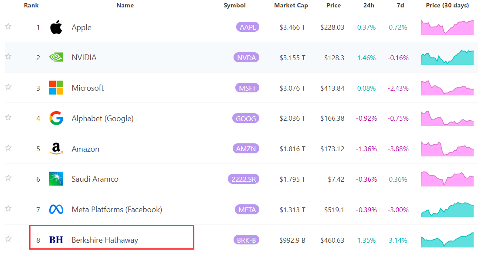Click the Microsoft logo icon
The image size is (478, 254).
pos(56,88)
